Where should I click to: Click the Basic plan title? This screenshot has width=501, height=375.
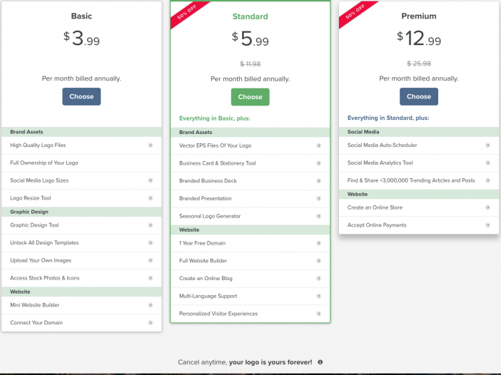click(81, 16)
